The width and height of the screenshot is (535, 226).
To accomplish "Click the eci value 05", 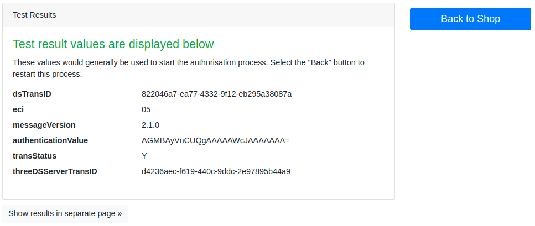I will coord(146,109).
